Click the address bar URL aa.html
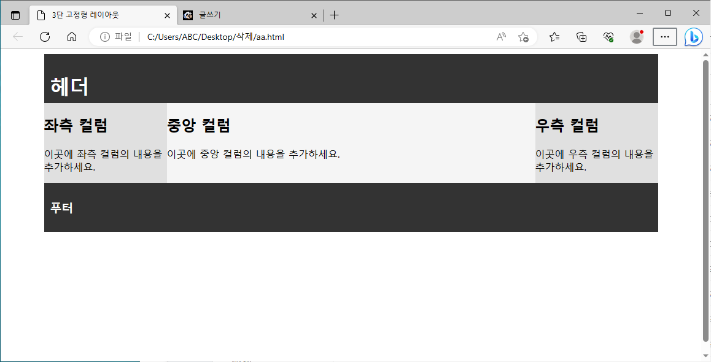 [216, 37]
